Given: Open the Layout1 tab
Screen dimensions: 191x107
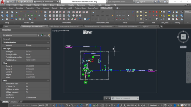Looking at the screenshot, I should pyautogui.click(x=14, y=102).
